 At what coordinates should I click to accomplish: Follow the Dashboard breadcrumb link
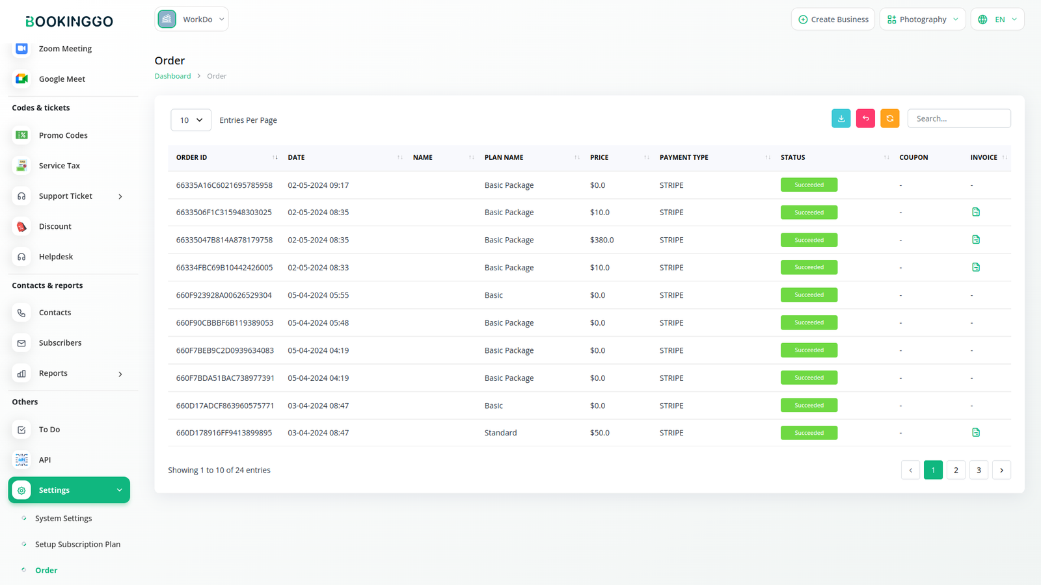[x=172, y=76]
